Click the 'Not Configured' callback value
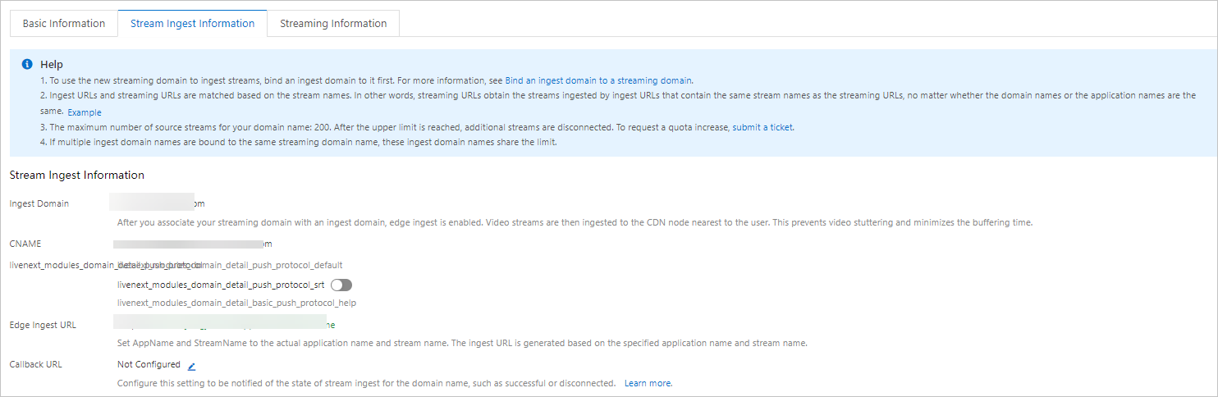The image size is (1218, 397). [x=149, y=364]
